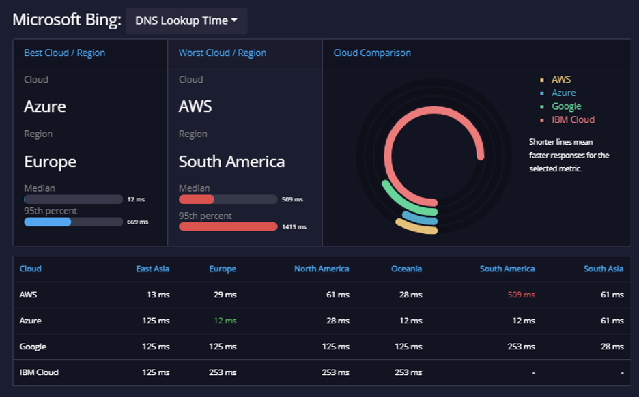Click the Best Cloud / Region heading
Screen dimensions: 639x397
click(x=64, y=53)
